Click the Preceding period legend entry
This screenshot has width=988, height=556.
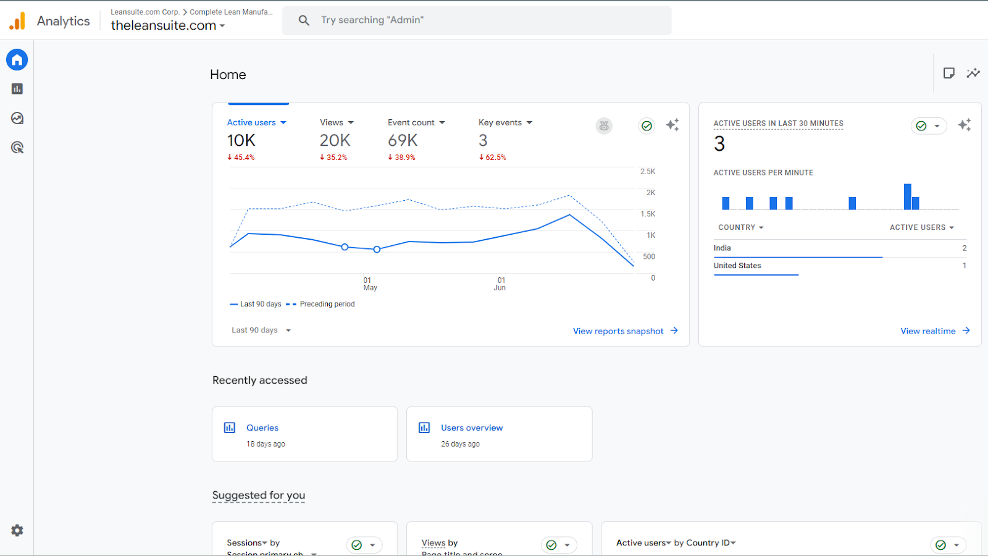(320, 304)
